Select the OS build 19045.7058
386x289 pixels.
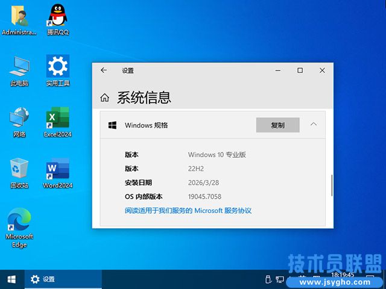pos(204,197)
